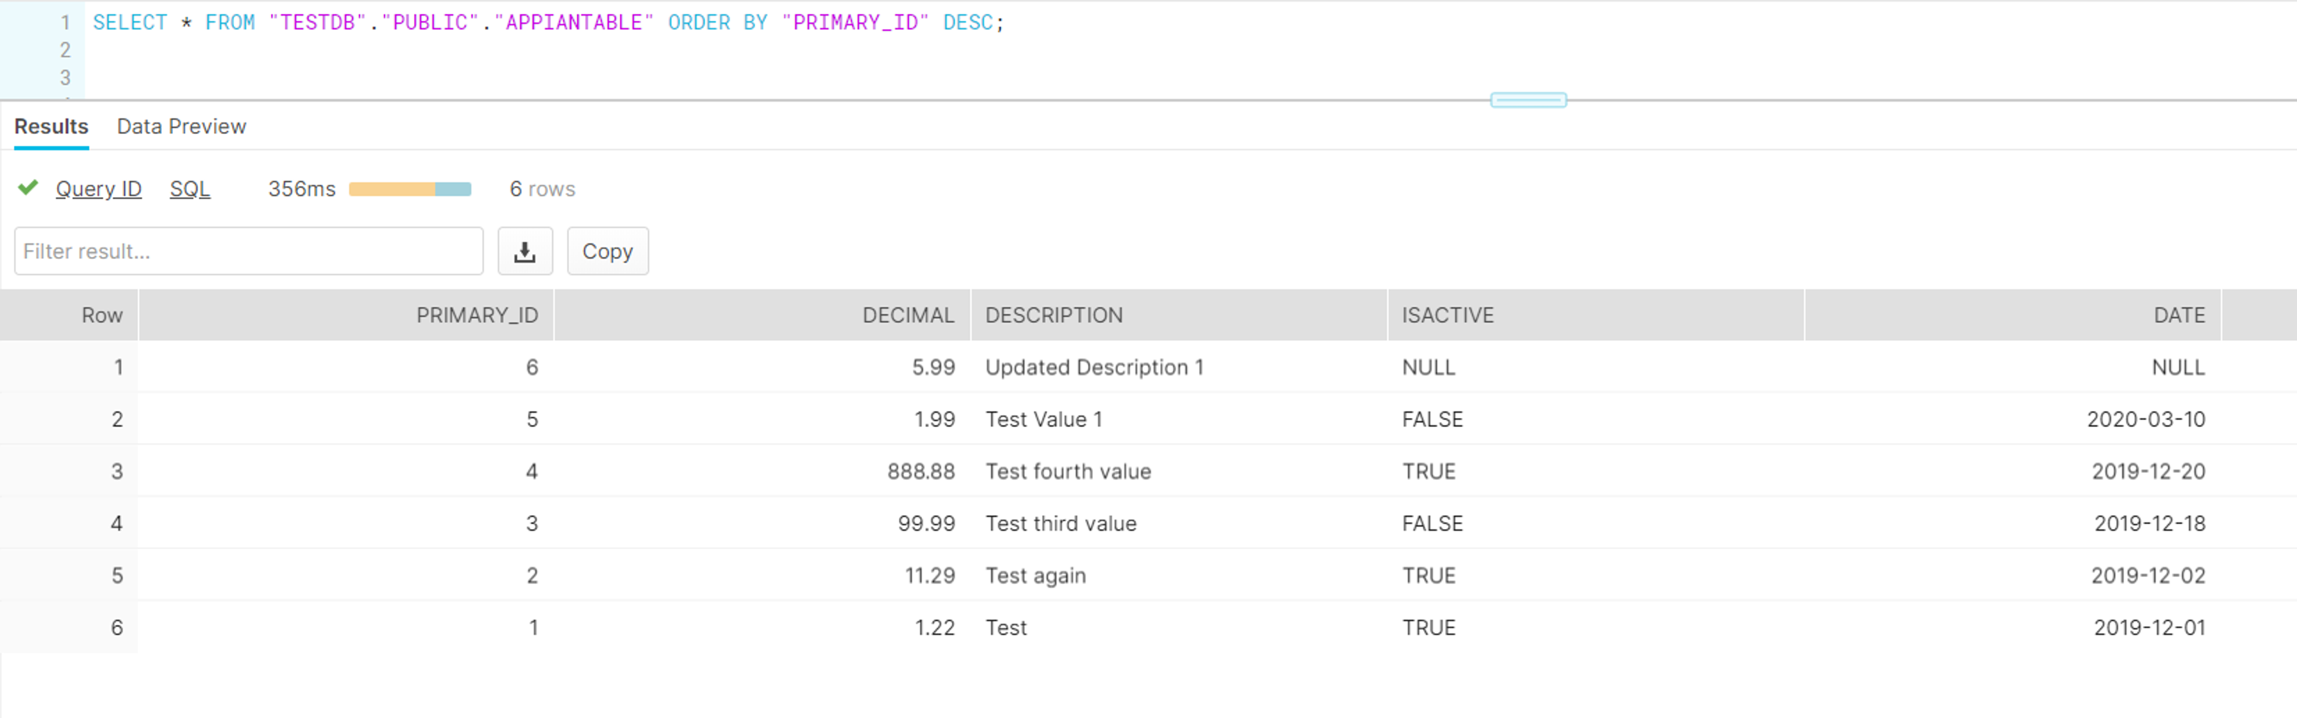Screen dimensions: 2297x718
Task: Select the Test third value cell
Action: tap(1179, 524)
